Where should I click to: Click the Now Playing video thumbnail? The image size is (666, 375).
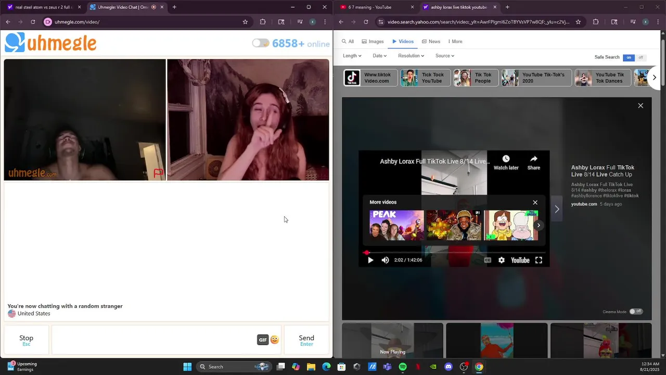click(x=392, y=341)
